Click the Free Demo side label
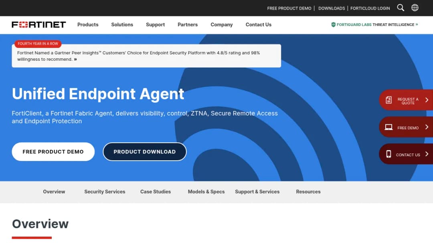This screenshot has height=243, width=433. 408,127
